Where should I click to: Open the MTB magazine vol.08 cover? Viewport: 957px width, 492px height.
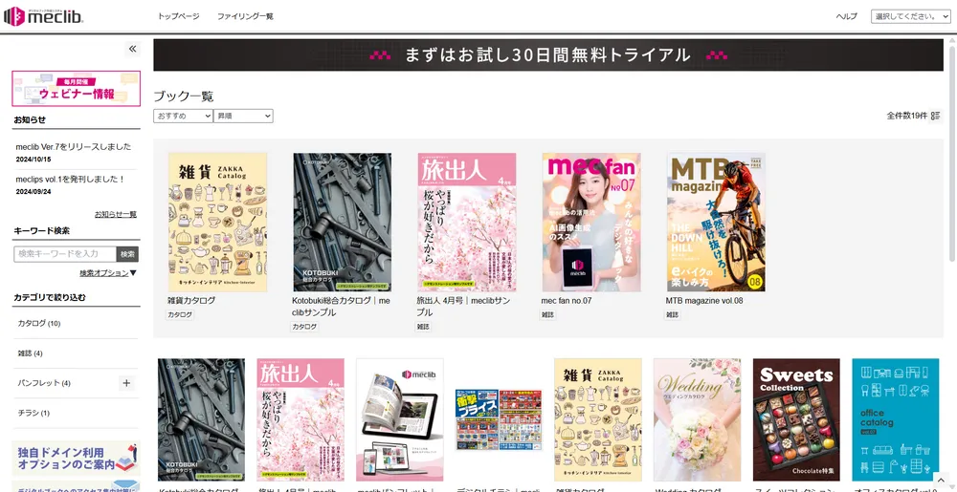point(715,222)
